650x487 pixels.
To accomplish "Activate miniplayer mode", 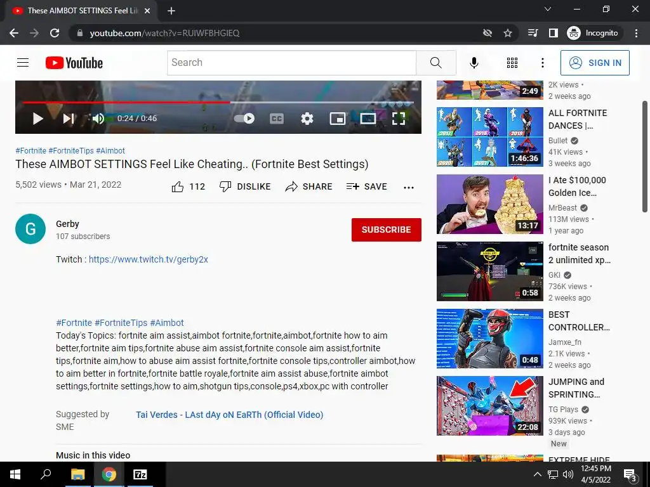I will 338,119.
